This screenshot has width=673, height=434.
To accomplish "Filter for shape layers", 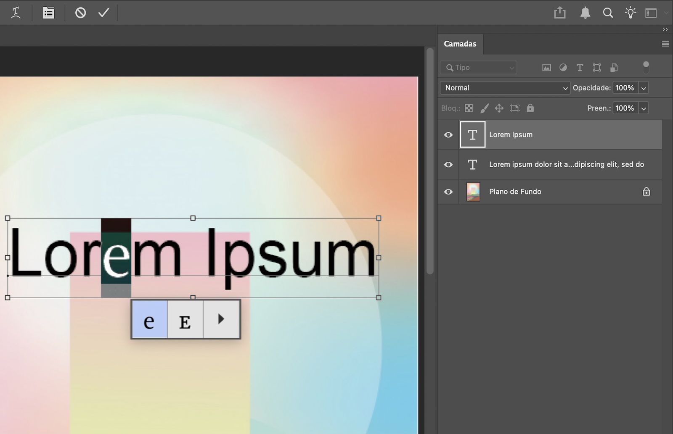I will pos(597,67).
